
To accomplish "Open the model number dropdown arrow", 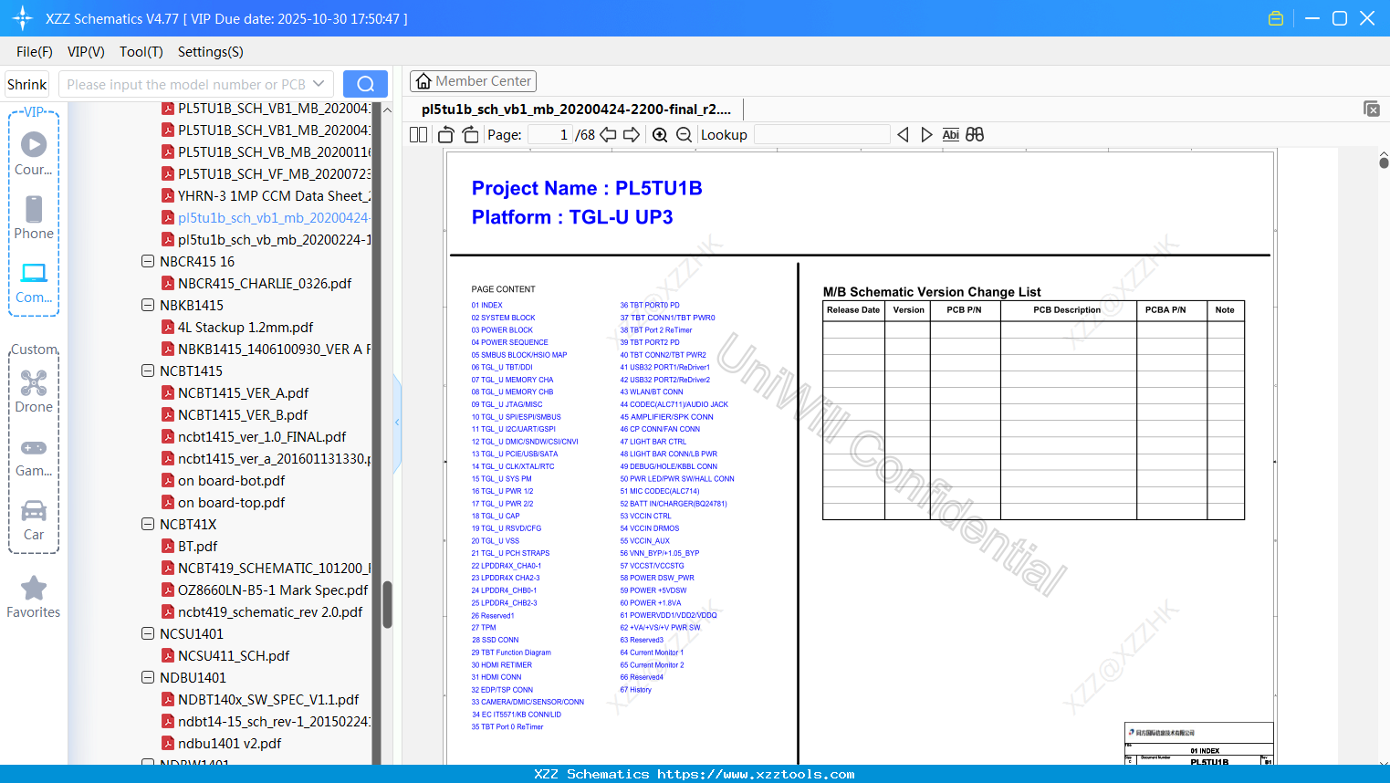I will pyautogui.click(x=319, y=84).
